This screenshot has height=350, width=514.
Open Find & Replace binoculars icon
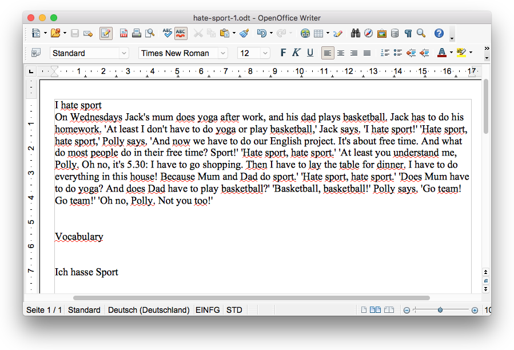click(356, 33)
